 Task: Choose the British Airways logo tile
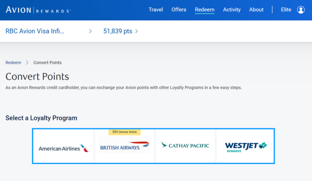click(x=124, y=146)
